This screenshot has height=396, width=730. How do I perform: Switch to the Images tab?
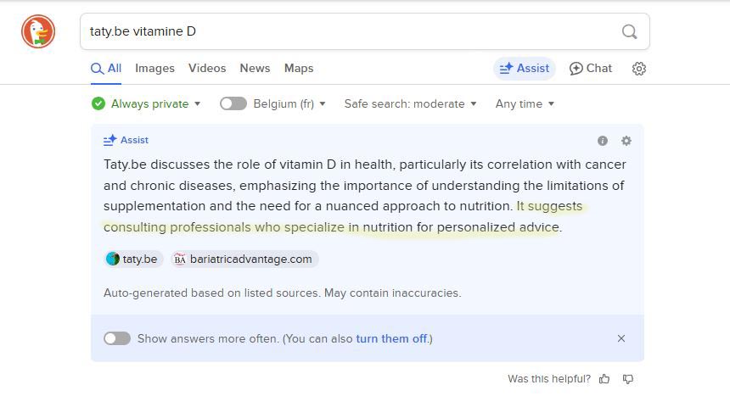[154, 68]
